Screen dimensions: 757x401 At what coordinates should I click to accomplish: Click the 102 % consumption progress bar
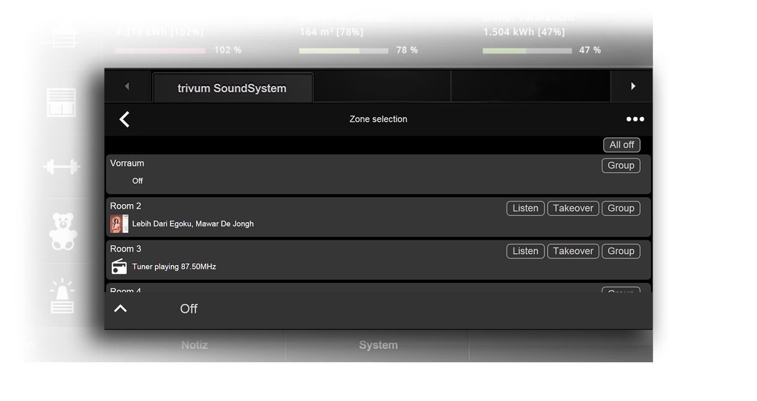click(x=160, y=51)
